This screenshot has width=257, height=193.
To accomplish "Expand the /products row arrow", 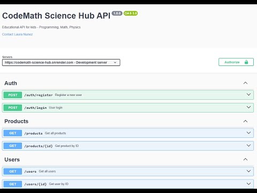I will click(x=248, y=133).
